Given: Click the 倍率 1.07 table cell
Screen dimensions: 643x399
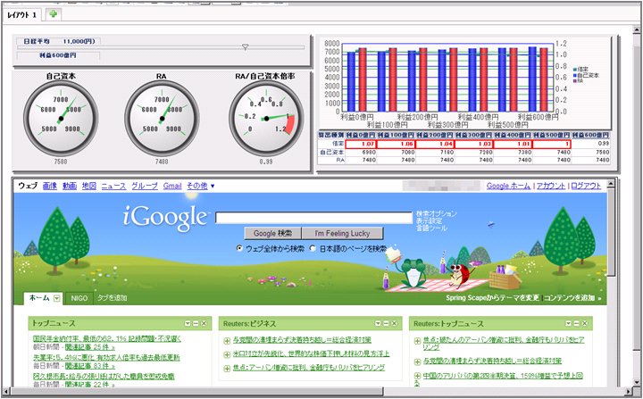Looking at the screenshot, I should pos(361,145).
